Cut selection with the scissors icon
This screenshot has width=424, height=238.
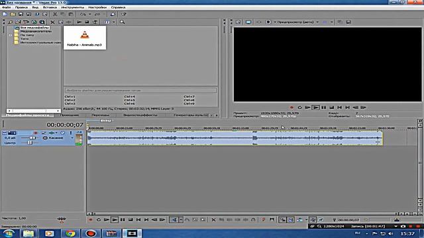tap(55, 14)
